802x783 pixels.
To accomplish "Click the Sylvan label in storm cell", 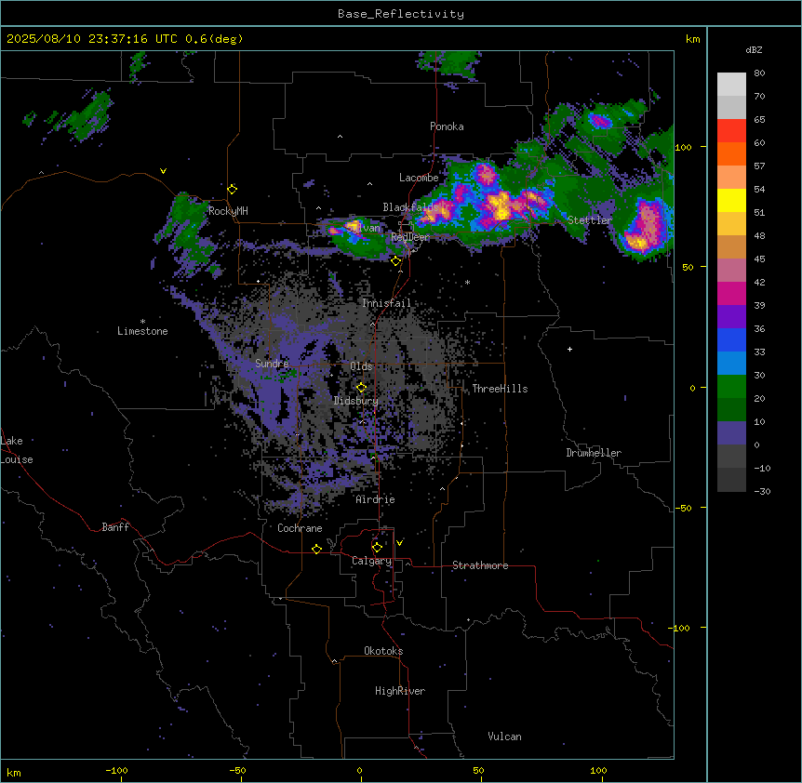I will tap(364, 228).
